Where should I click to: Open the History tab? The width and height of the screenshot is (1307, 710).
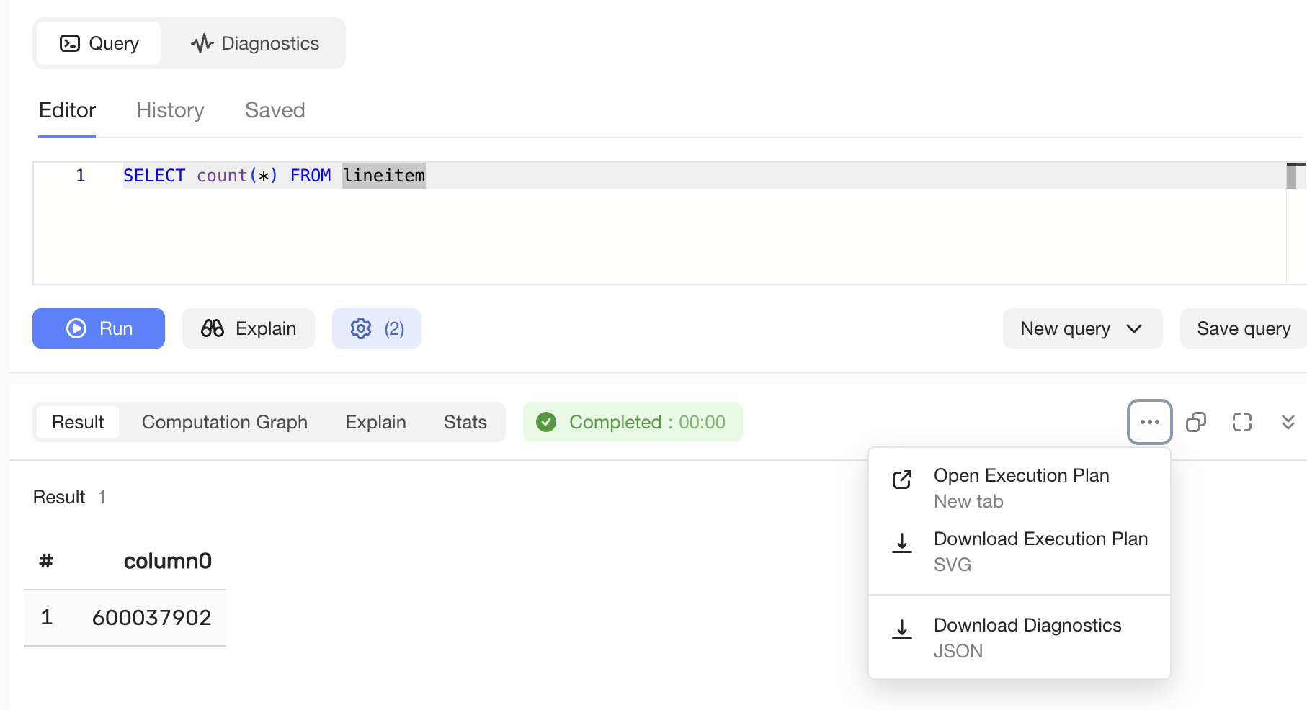click(x=170, y=110)
